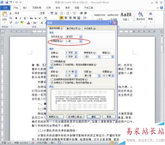Screen dimensions: 165x145
Task: Toggle Italic formatting in ribbon
Action: pyautogui.click(x=20, y=18)
